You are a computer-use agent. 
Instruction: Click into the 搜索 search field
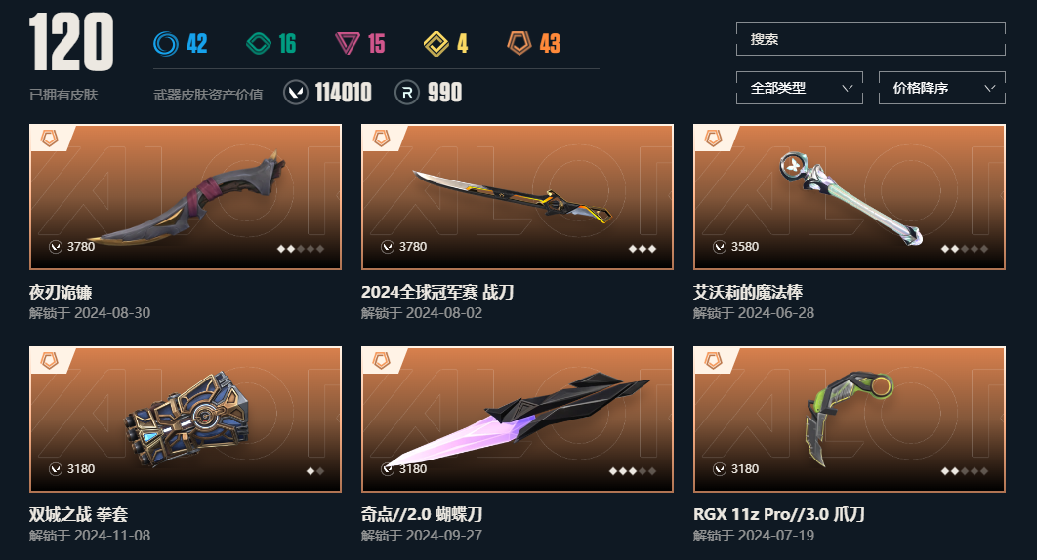(x=870, y=39)
